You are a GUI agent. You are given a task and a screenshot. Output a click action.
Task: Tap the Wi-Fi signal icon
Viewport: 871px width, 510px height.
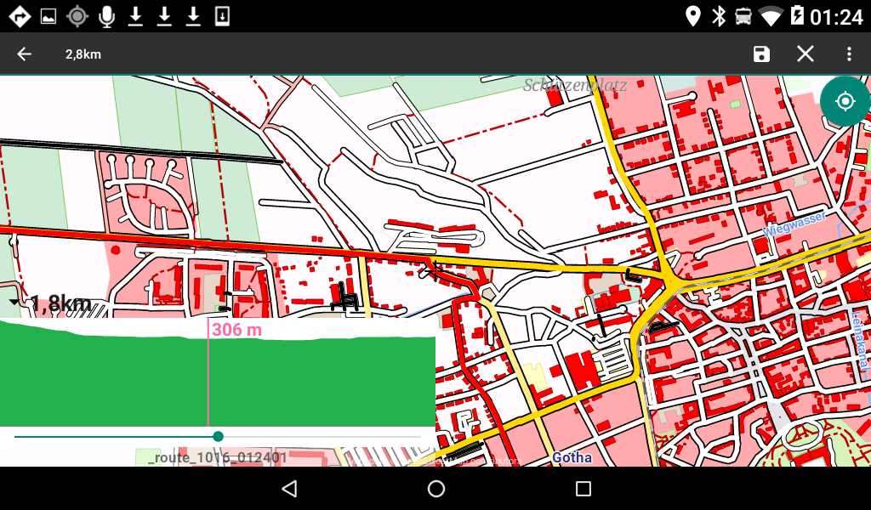[771, 16]
